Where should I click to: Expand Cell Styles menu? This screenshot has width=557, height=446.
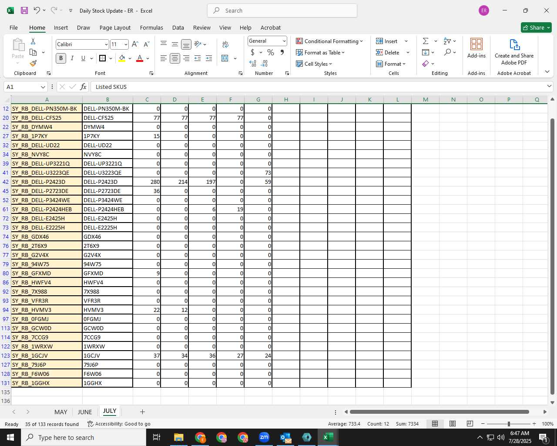point(314,64)
